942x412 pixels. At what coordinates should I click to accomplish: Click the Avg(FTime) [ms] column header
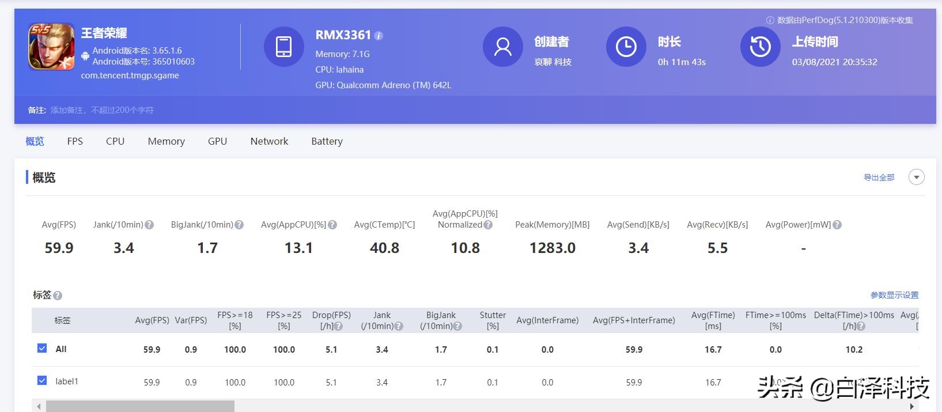tap(713, 320)
